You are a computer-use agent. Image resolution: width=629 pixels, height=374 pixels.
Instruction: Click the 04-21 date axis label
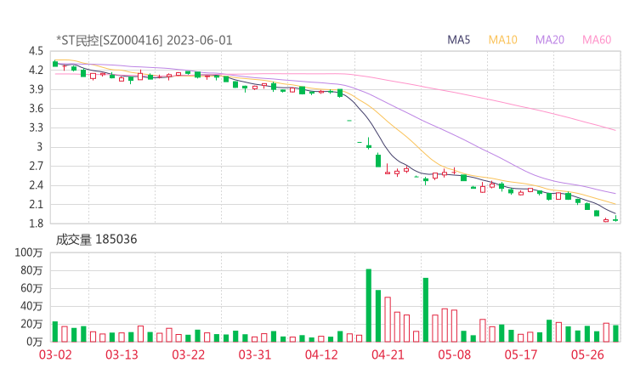388,354
